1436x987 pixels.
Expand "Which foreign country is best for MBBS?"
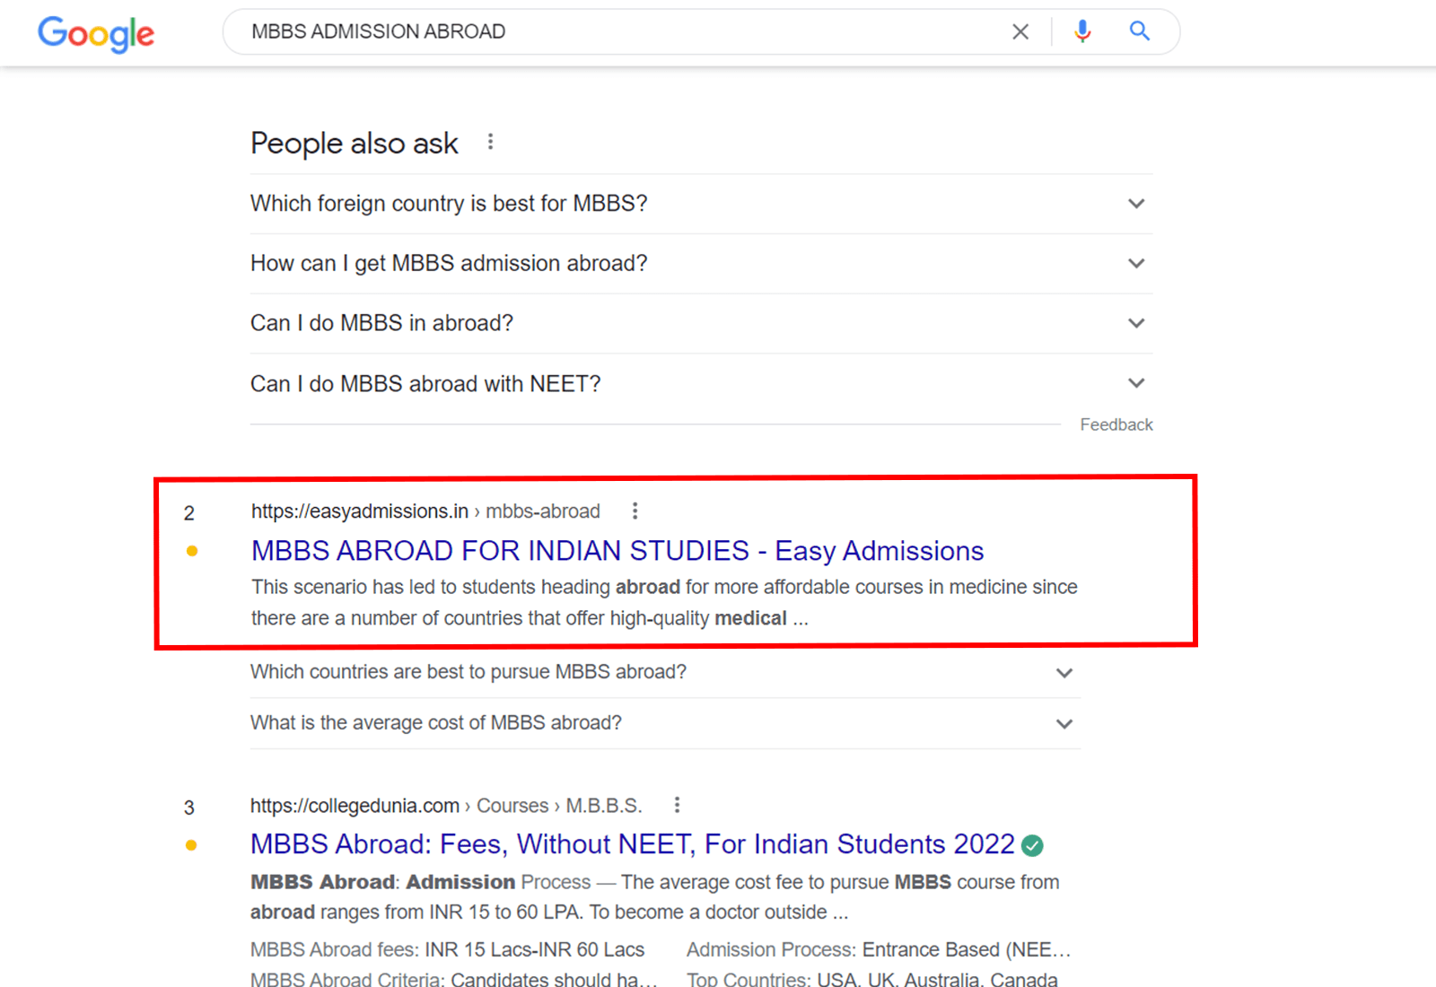pyautogui.click(x=1136, y=204)
